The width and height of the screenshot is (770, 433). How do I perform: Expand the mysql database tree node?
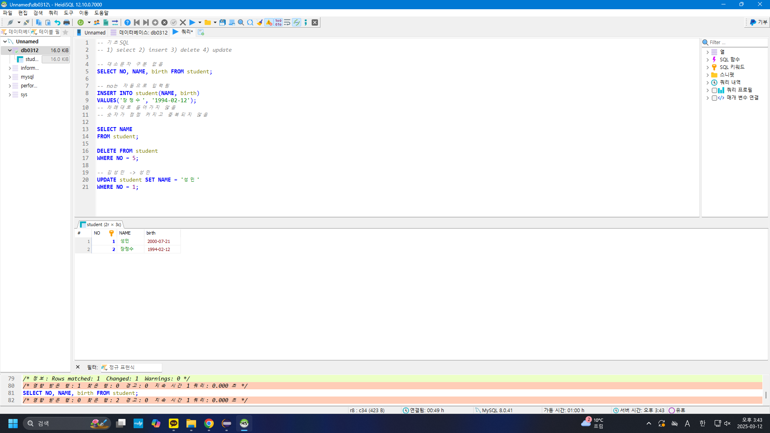(x=10, y=77)
